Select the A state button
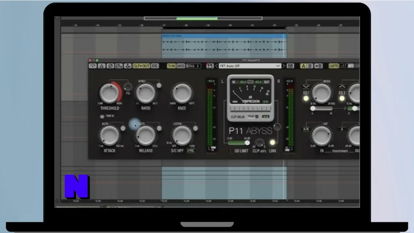Screen dimensions: 414x233 tap(303, 66)
